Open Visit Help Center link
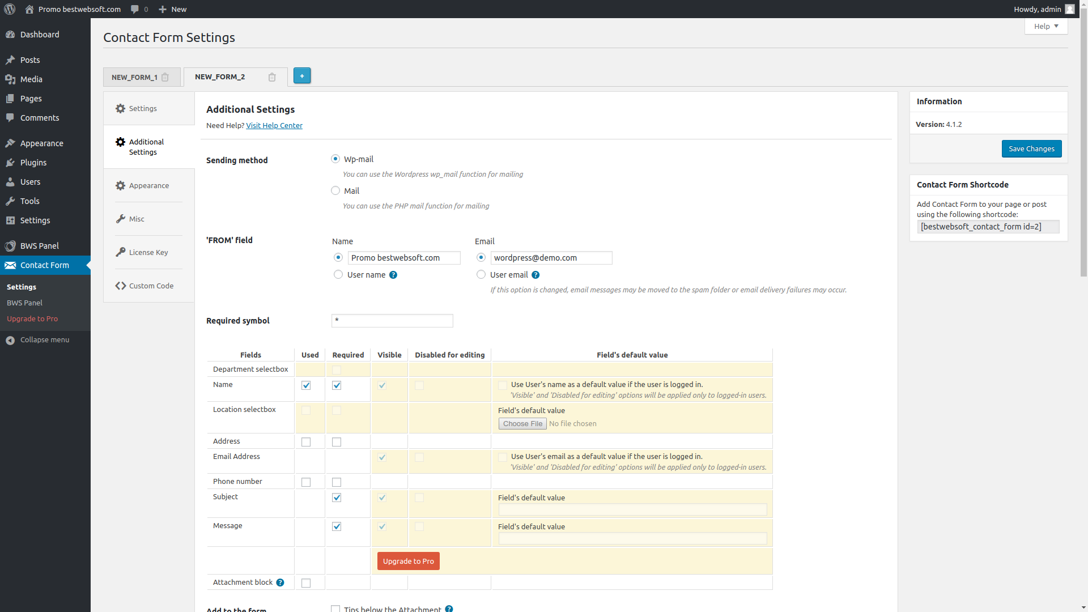 [274, 125]
